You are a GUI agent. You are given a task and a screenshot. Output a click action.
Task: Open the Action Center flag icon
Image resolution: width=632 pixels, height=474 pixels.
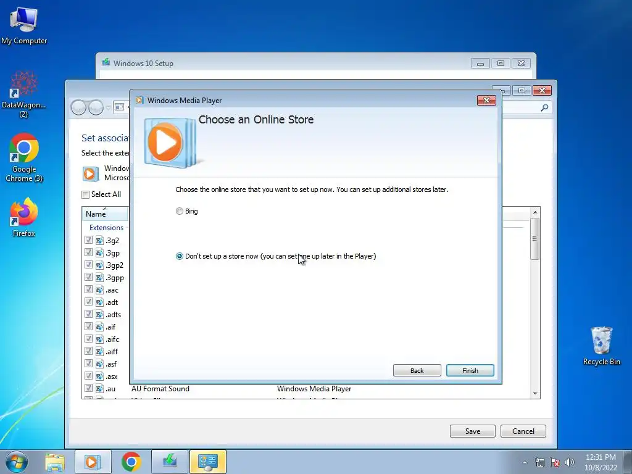tap(555, 462)
